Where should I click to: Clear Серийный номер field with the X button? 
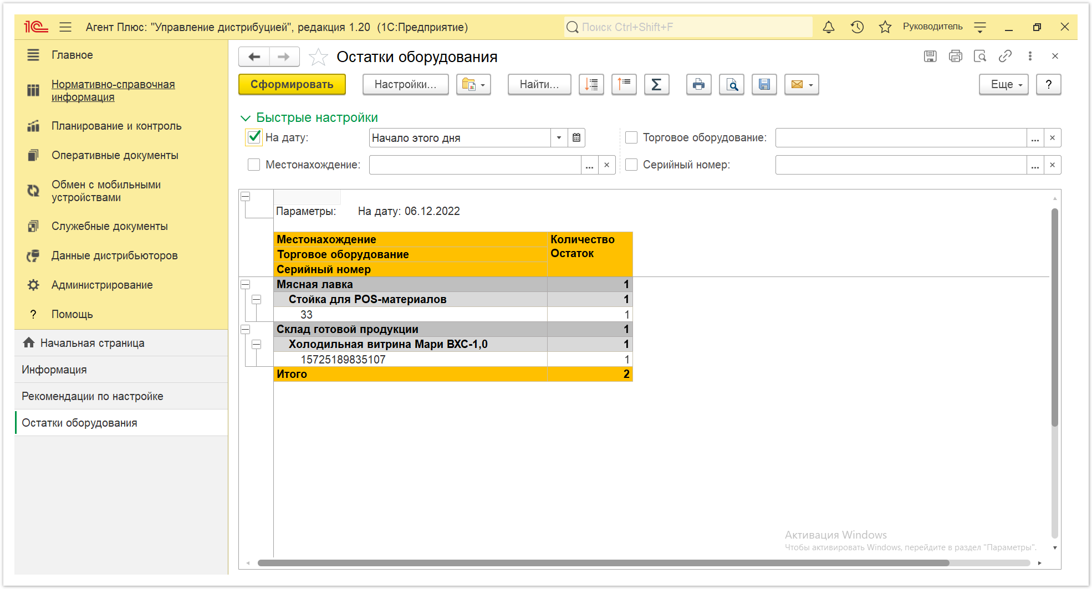(1052, 165)
